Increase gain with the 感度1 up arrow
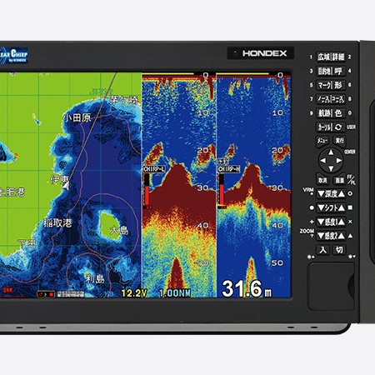The height and width of the screenshot is (375, 375). (342, 222)
